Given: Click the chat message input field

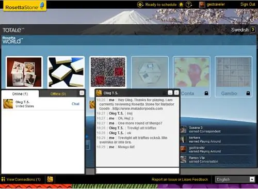Looking at the screenshot, I should pos(137,170).
